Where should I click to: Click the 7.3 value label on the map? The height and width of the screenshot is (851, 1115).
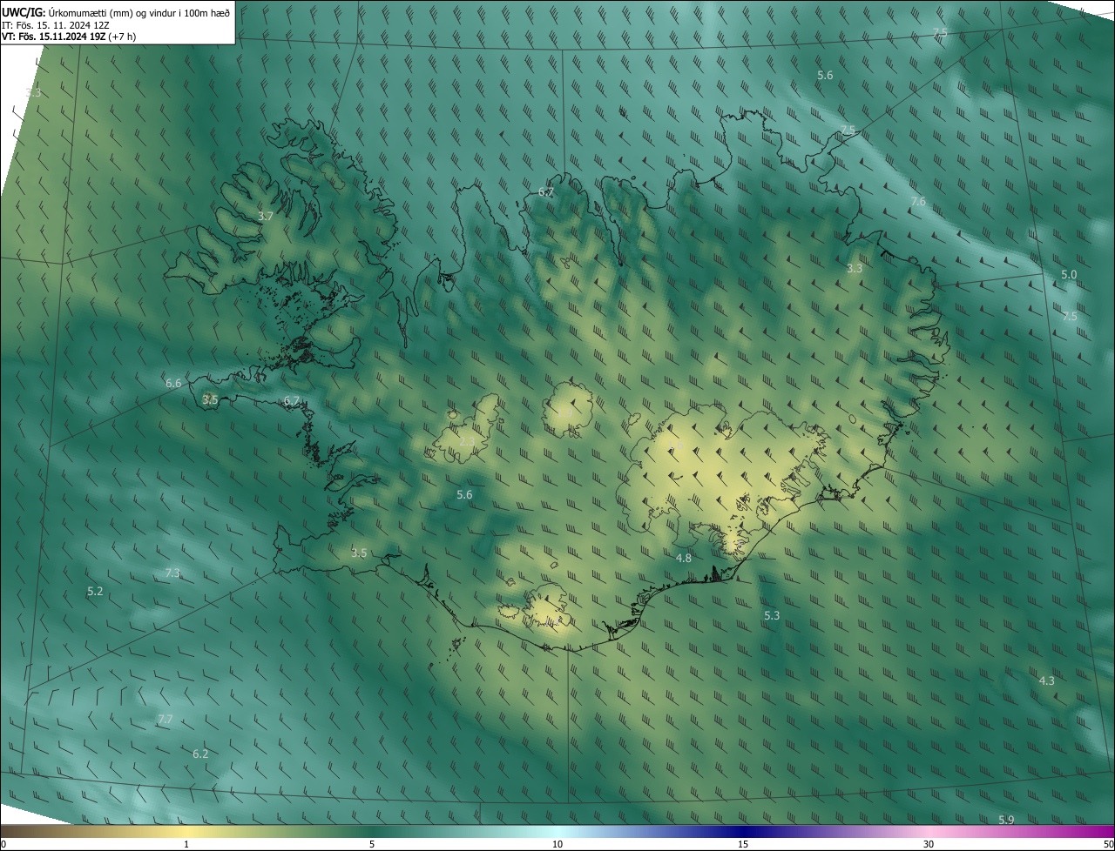(172, 573)
